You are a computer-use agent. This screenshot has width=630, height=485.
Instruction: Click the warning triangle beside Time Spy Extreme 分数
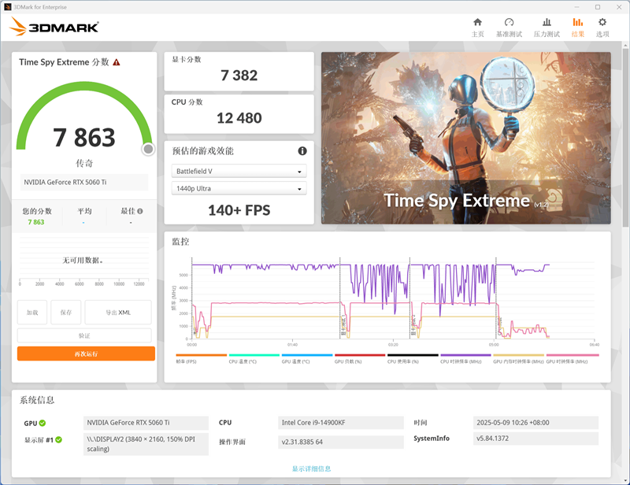pyautogui.click(x=116, y=61)
